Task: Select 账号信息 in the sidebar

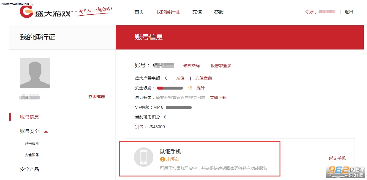Action: 30,117
